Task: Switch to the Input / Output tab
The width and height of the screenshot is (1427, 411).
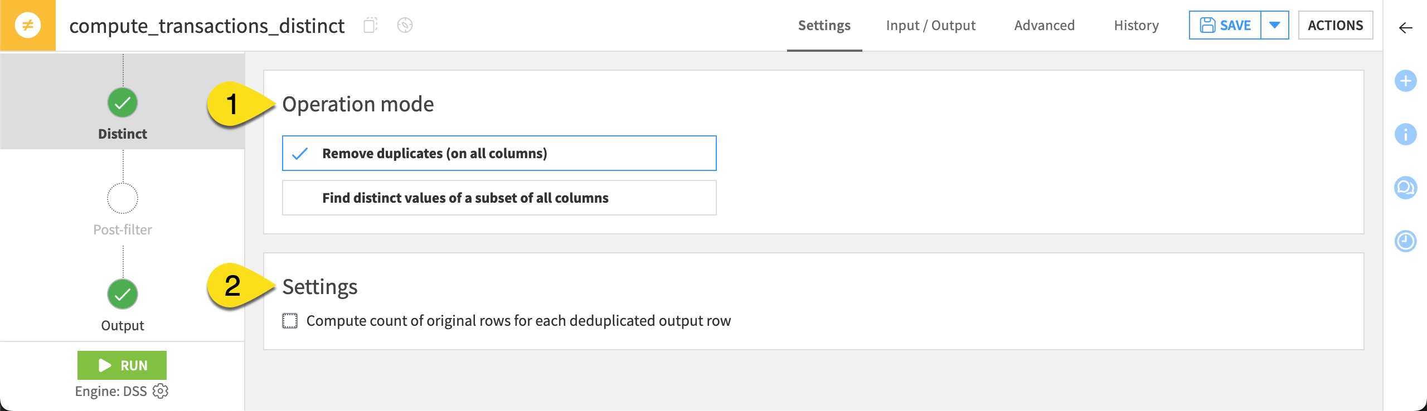Action: [x=930, y=26]
